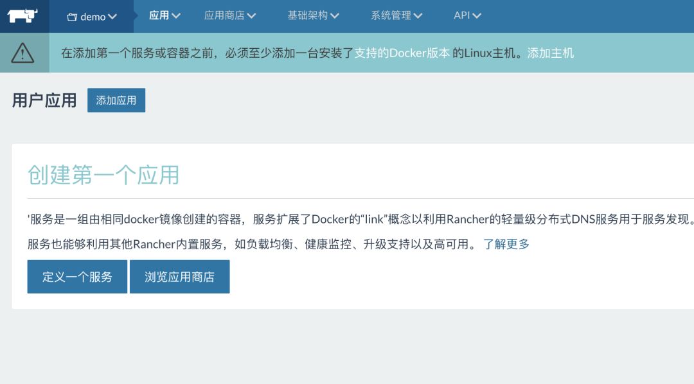Image resolution: width=694 pixels, height=384 pixels.
Task: Click the 定义一个服务 button
Action: click(x=76, y=277)
